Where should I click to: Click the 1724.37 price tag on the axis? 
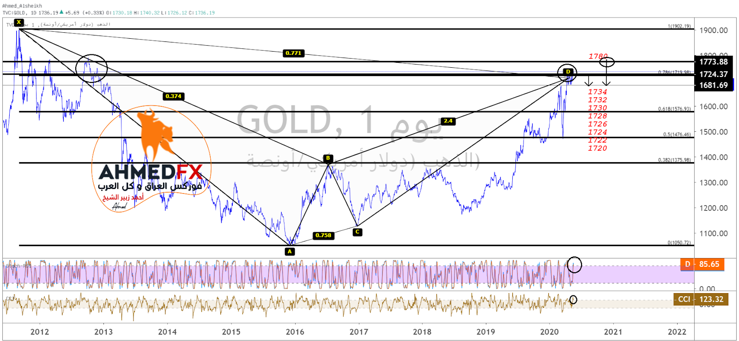tap(714, 74)
